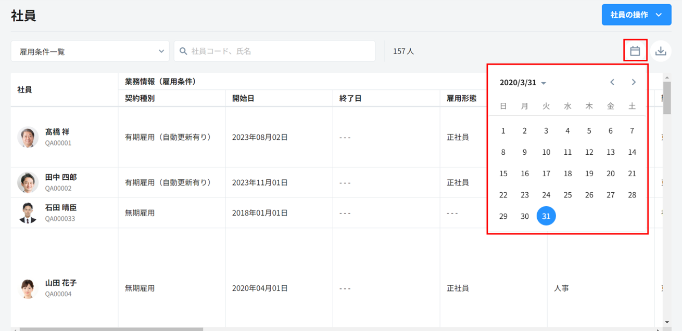Screen dimensions: 682x331
Task: Click the horizontal scrollbar thumb
Action: [111, 329]
